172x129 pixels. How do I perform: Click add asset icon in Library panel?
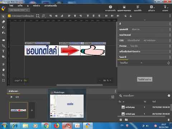click(x=121, y=120)
